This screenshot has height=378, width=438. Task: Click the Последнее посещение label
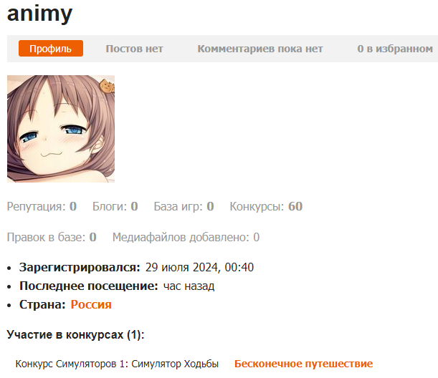tap(89, 286)
